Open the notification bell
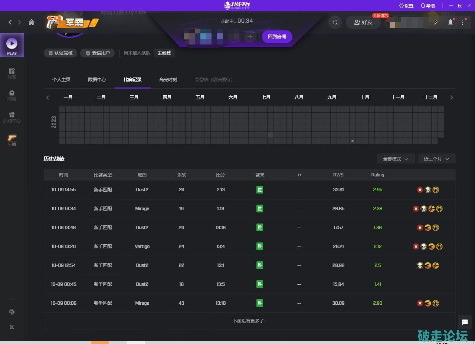Image resolution: width=475 pixels, height=344 pixels. tap(451, 22)
